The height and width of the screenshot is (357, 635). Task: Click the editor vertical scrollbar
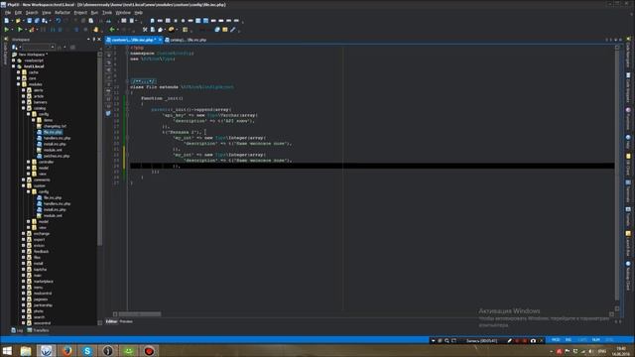(617, 175)
